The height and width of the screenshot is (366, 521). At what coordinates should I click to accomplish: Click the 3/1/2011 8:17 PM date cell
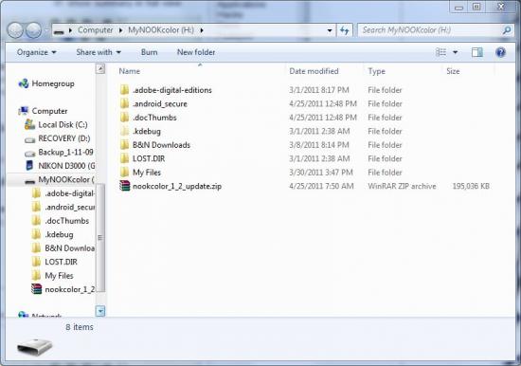[319, 90]
